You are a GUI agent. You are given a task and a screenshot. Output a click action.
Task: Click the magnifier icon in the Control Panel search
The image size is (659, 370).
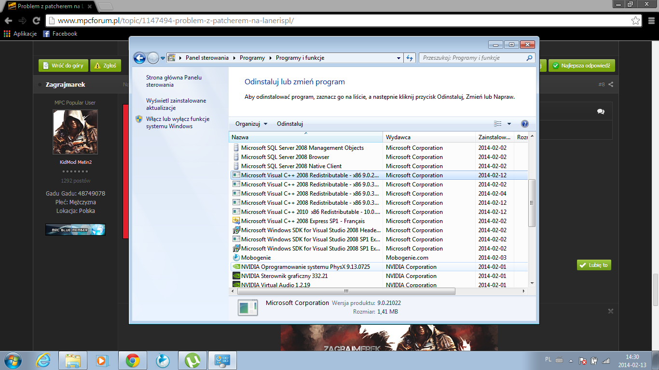tap(530, 58)
